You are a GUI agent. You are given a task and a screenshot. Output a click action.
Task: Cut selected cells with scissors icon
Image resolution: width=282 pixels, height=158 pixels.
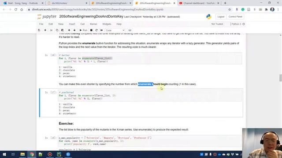[x=52, y=30]
